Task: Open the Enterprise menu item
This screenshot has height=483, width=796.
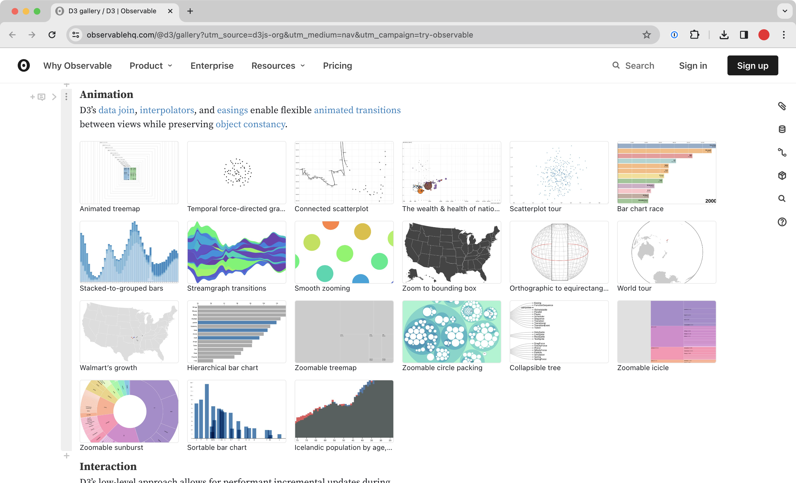Action: pyautogui.click(x=212, y=65)
